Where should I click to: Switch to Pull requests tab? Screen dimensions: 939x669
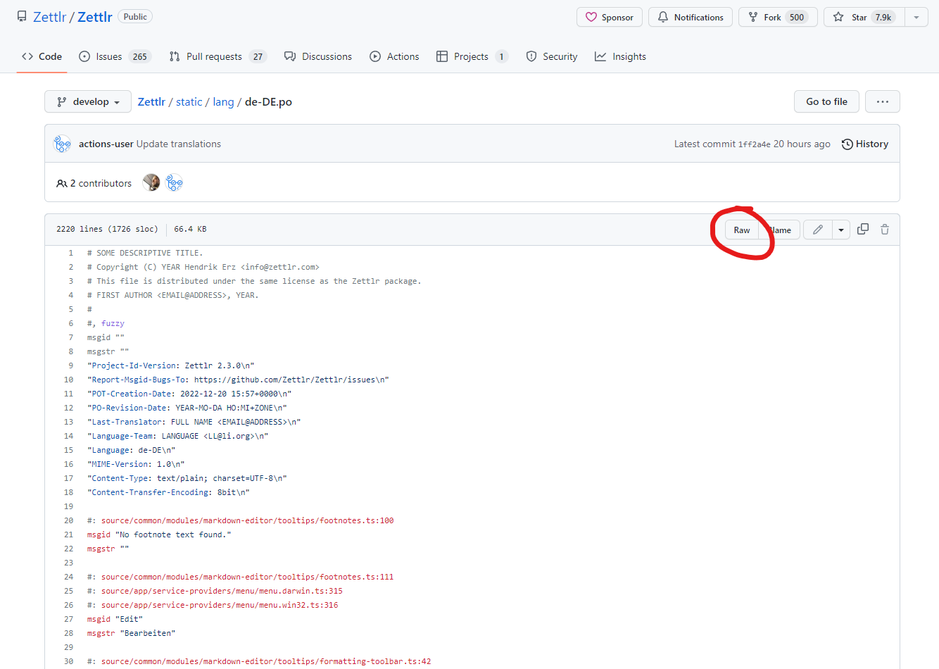click(x=218, y=56)
